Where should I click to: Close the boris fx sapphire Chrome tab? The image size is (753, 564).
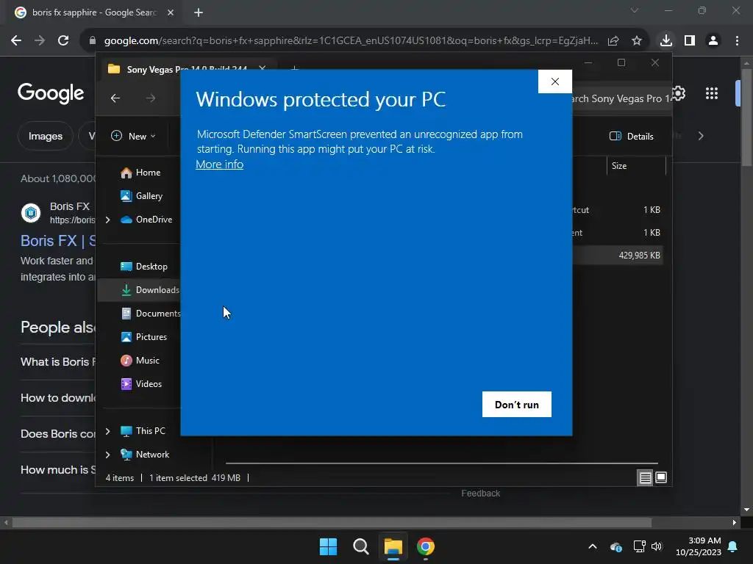(171, 12)
